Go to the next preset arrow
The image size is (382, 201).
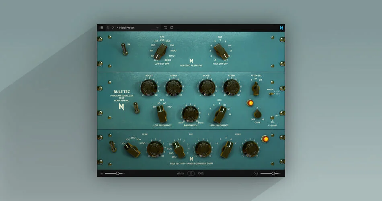pos(113,27)
